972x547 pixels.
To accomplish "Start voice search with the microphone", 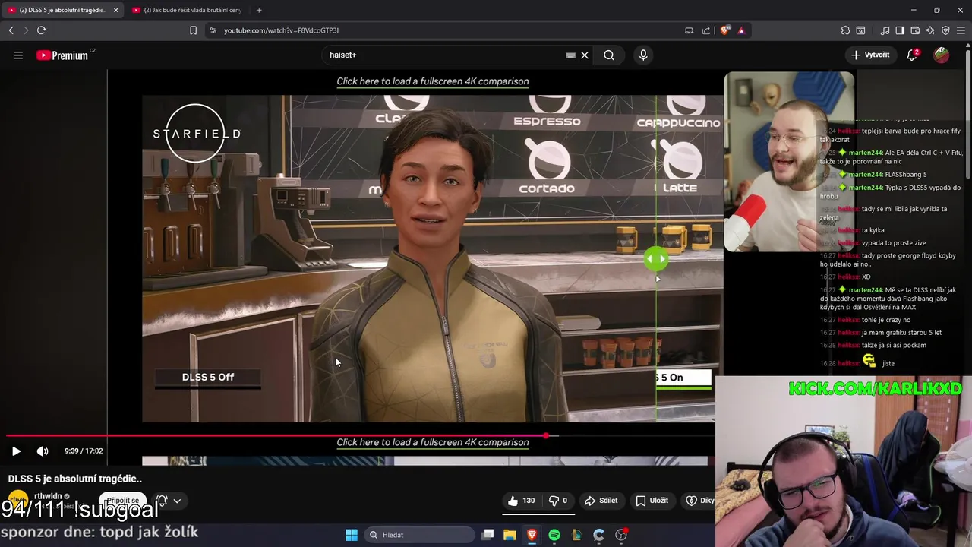I will 643,55.
